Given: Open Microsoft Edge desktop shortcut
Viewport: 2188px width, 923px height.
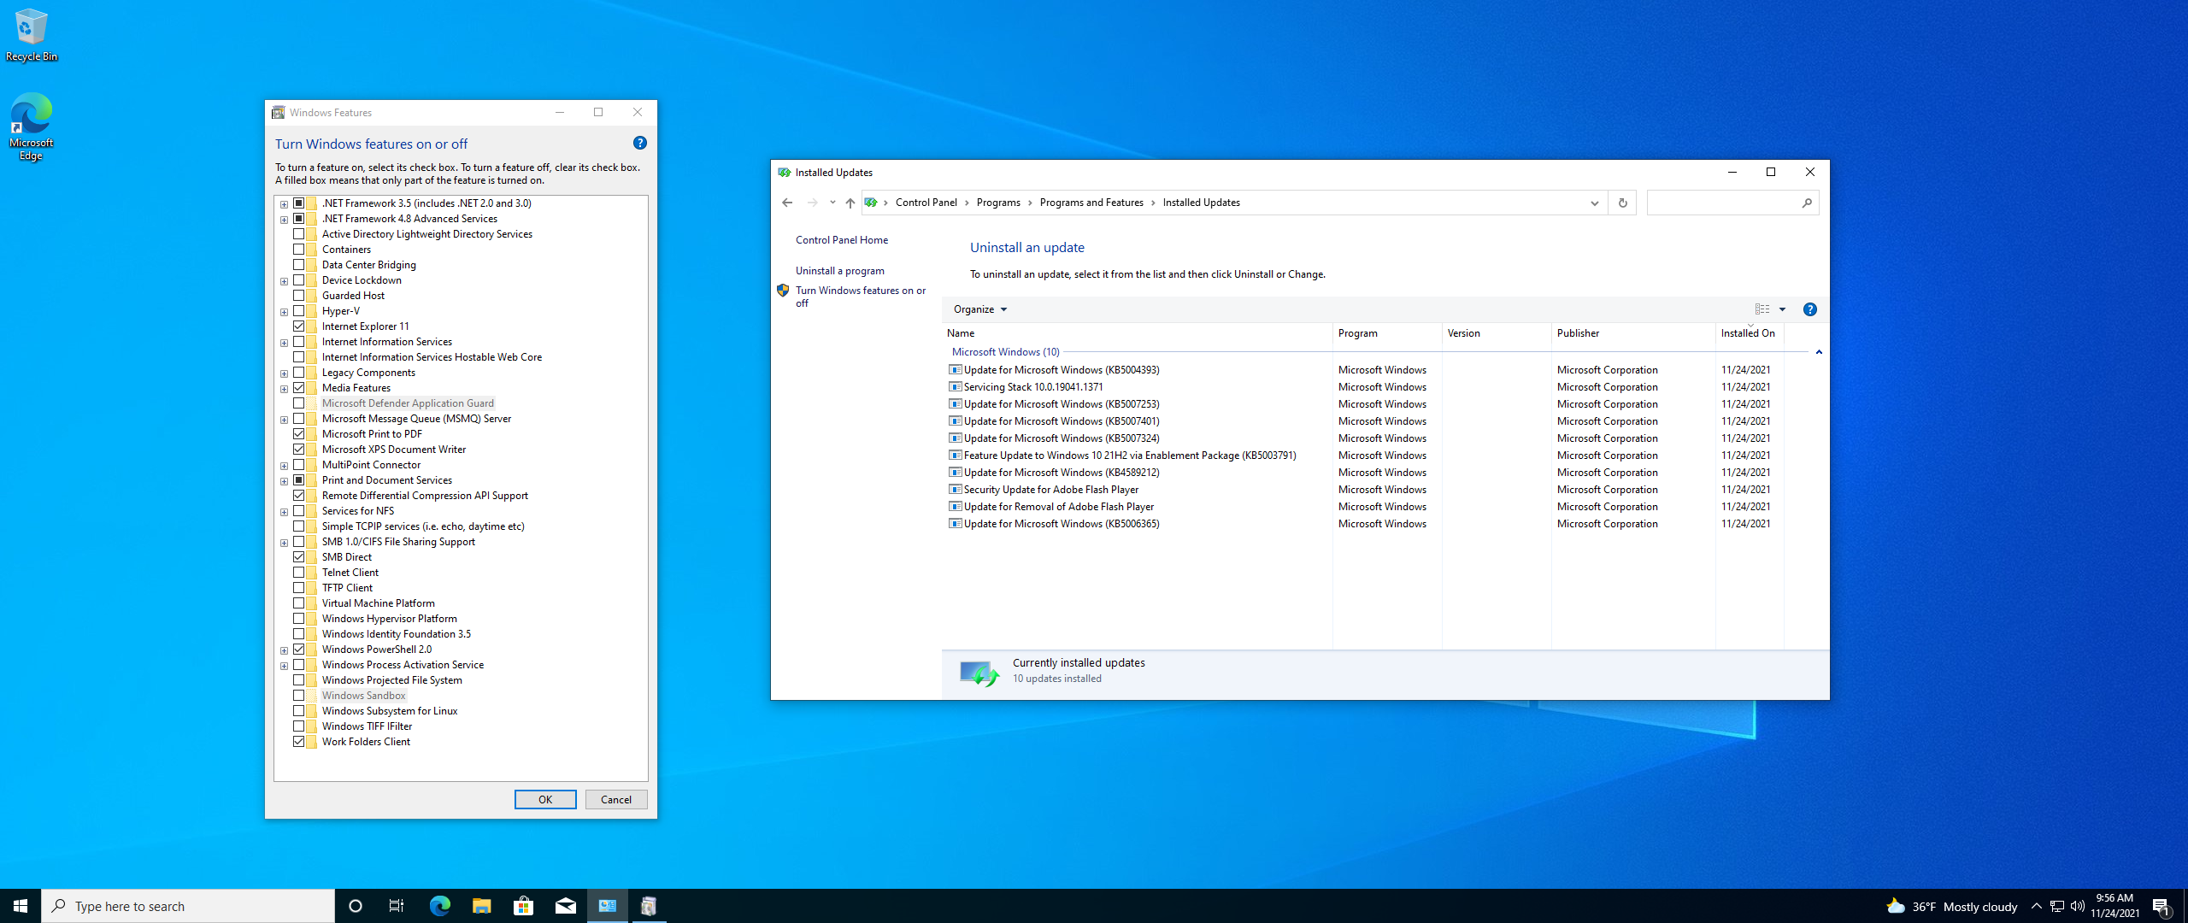Looking at the screenshot, I should coord(31,126).
